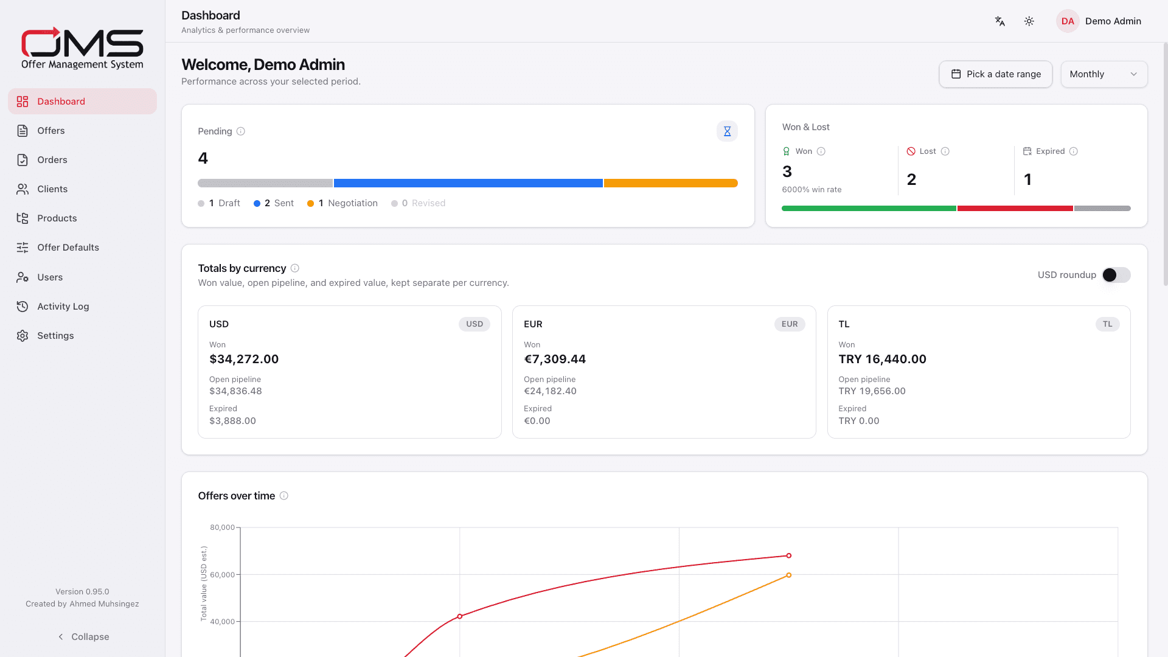The height and width of the screenshot is (657, 1168).
Task: Click the info icon next to Lost
Action: [x=945, y=151]
